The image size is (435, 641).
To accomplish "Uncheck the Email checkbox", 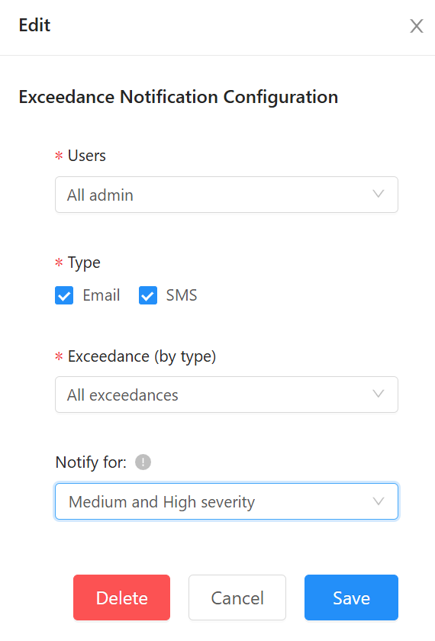I will click(x=64, y=295).
